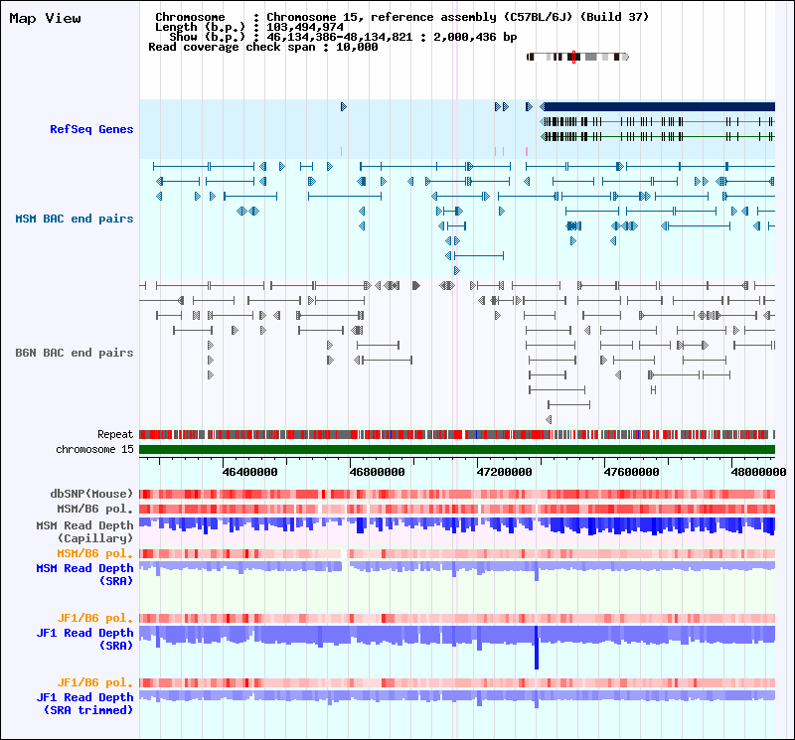Viewport: 795px width, 740px height.
Task: Click the dbSNP(Mouse) density band
Action: point(457,495)
